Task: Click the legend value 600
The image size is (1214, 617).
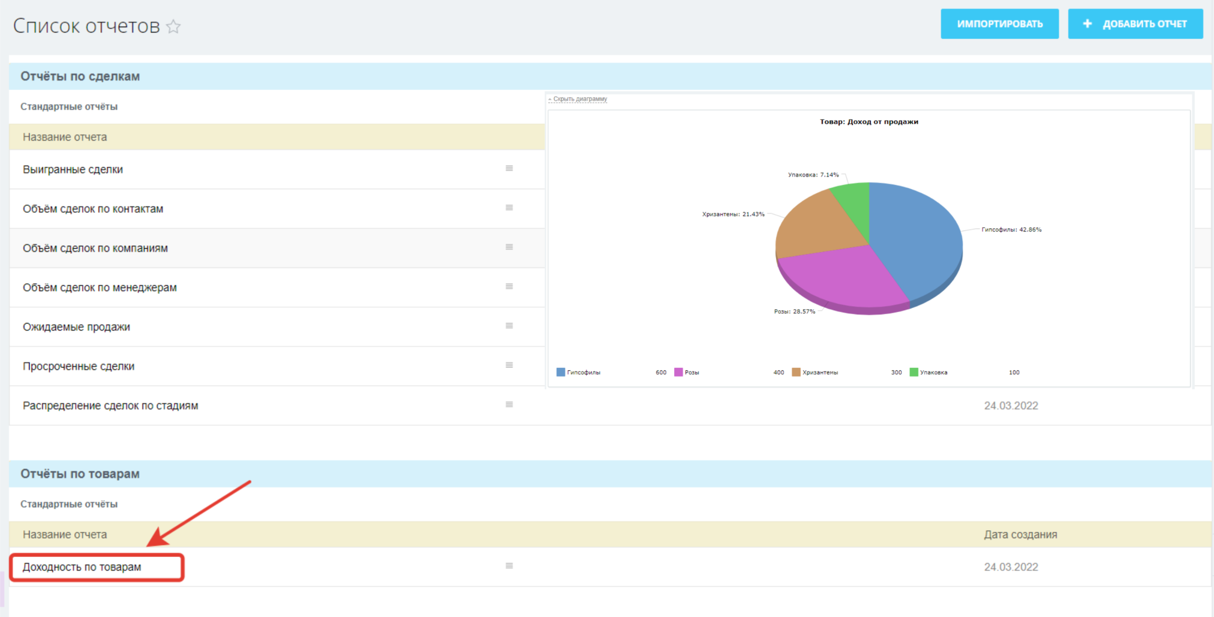Action: click(661, 373)
